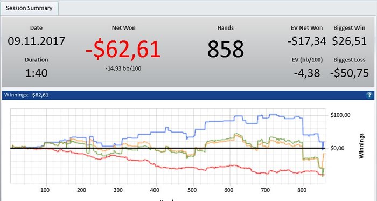Click the Biggest Loss label
377x201 pixels.
(x=350, y=60)
